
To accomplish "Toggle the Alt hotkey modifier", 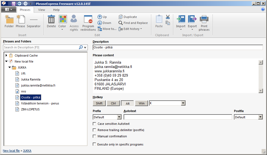I will click(x=127, y=103).
